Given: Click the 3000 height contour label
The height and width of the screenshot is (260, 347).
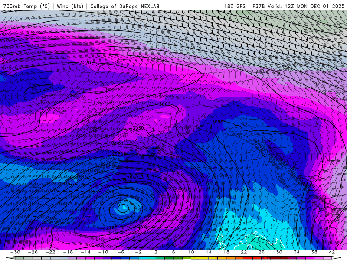Looking at the screenshot, I should pos(118,144).
